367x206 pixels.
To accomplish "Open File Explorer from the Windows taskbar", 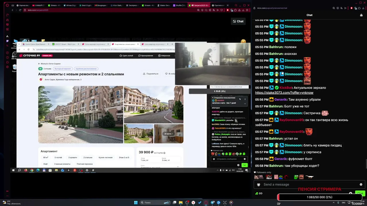I will click(x=181, y=203).
